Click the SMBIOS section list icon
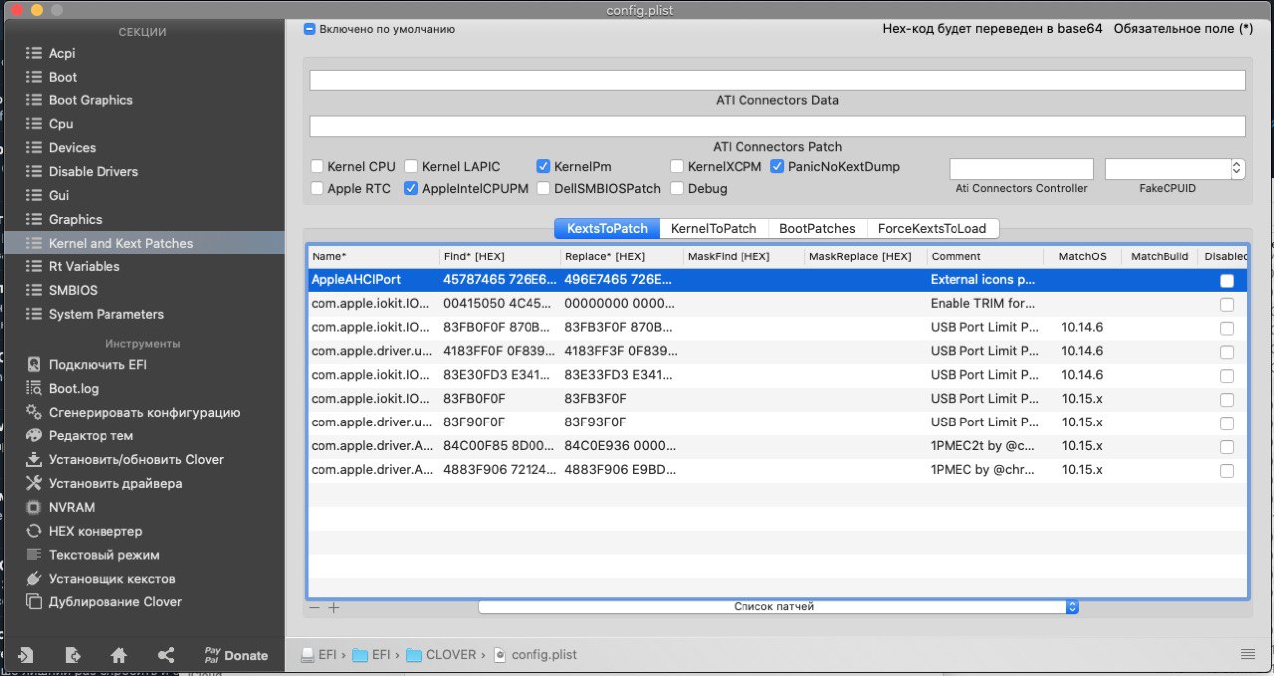The width and height of the screenshot is (1274, 676). point(34,290)
